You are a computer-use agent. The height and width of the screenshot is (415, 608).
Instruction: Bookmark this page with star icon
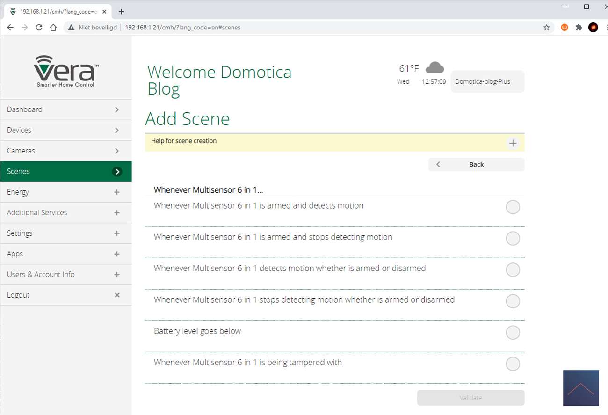pyautogui.click(x=546, y=28)
